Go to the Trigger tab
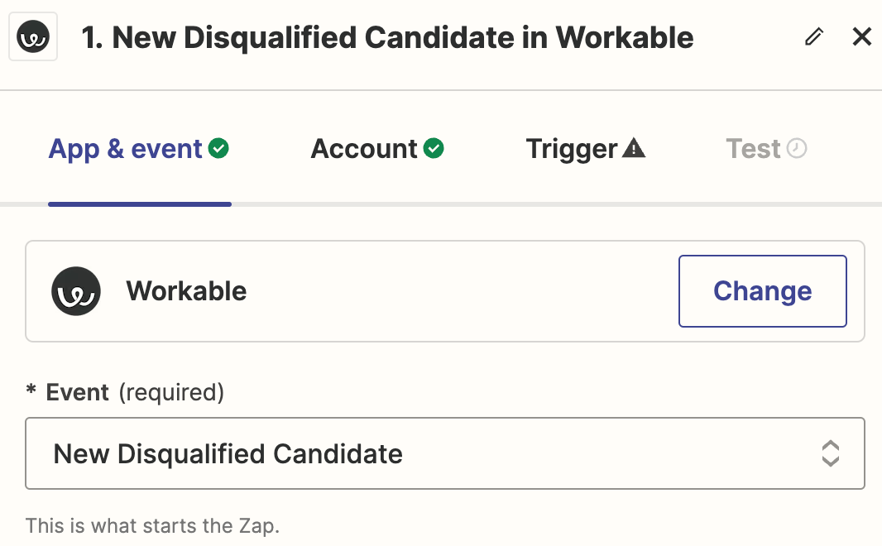The width and height of the screenshot is (882, 546). click(572, 149)
